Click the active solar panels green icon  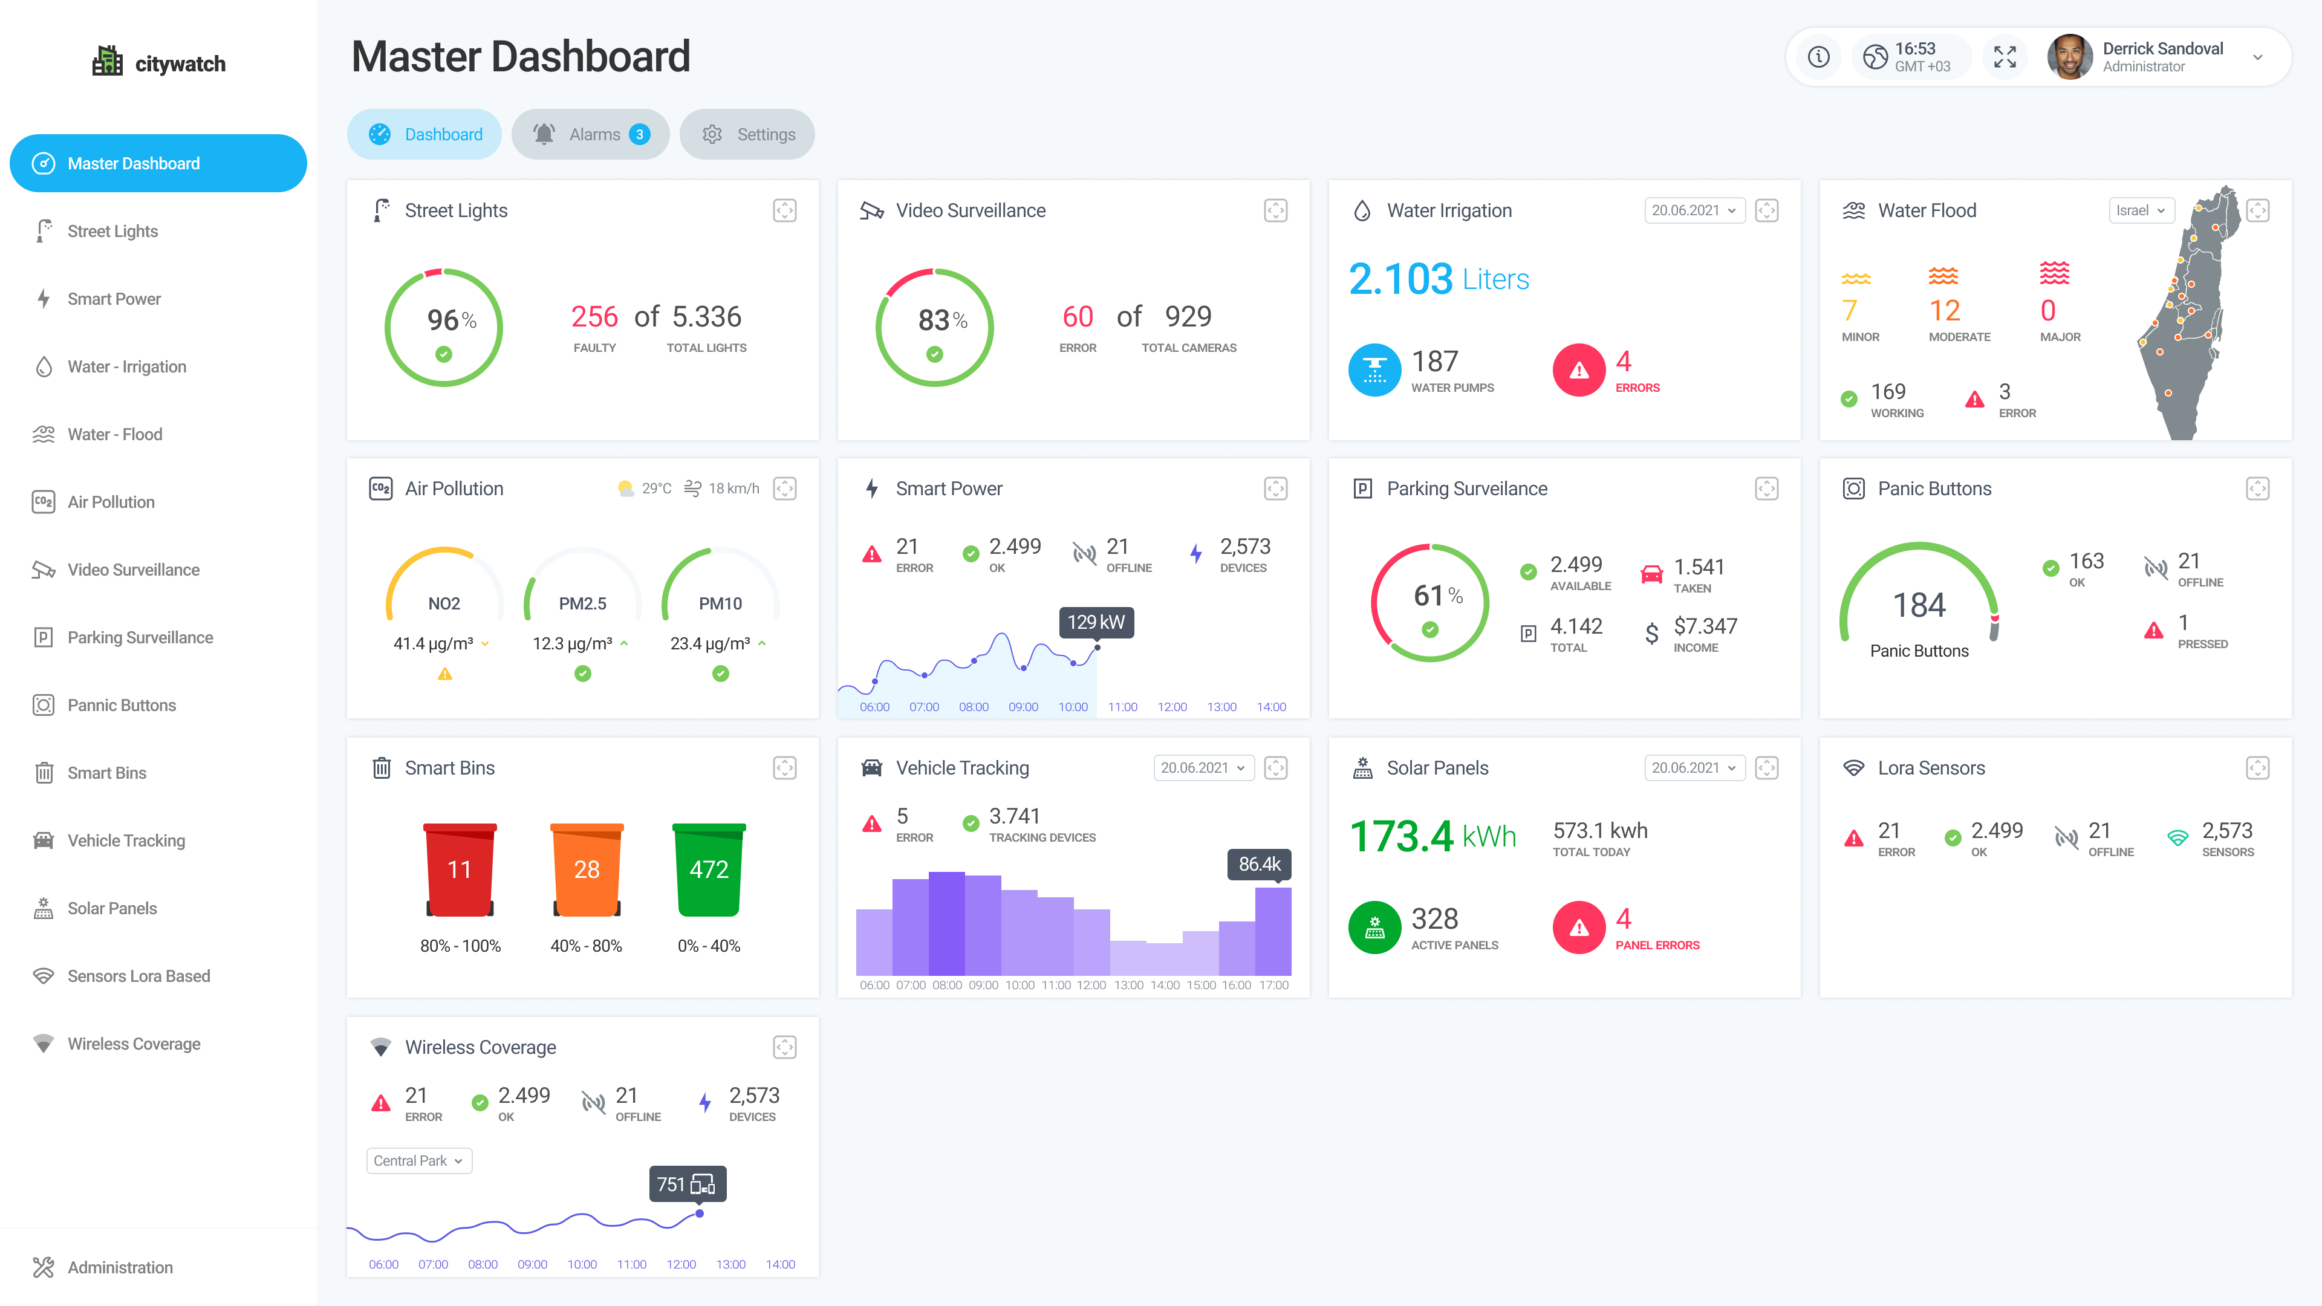click(1374, 928)
